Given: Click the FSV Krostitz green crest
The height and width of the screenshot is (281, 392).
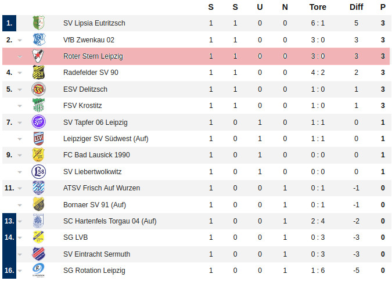Looking at the screenshot, I should (38, 106).
